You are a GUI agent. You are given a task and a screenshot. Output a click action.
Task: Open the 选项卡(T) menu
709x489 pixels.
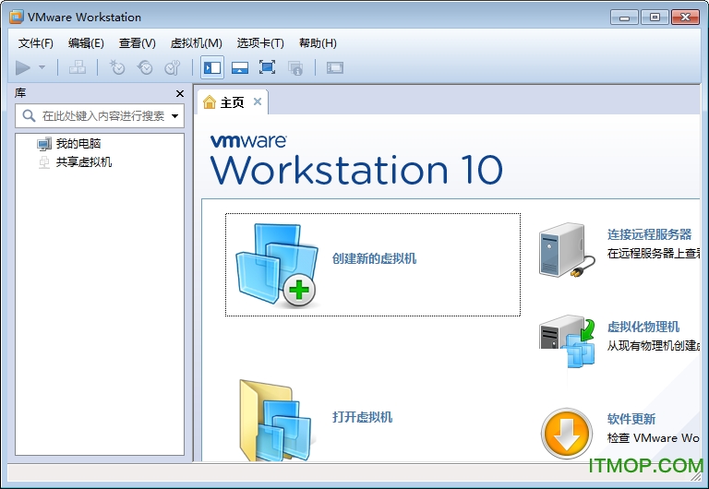[260, 43]
